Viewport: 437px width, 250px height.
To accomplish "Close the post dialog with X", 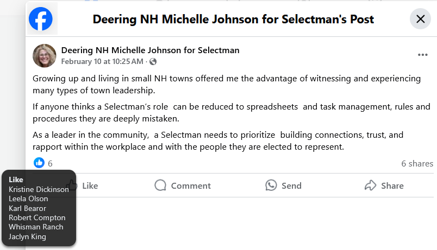I will [420, 19].
